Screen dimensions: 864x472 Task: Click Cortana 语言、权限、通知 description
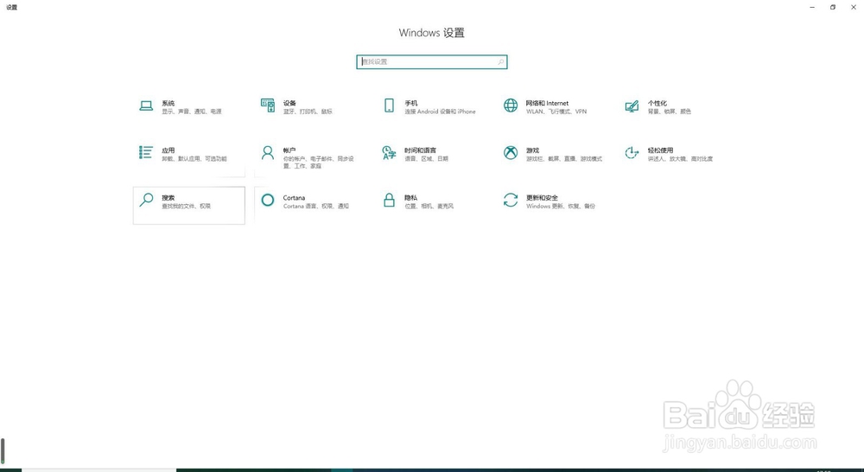coord(316,207)
